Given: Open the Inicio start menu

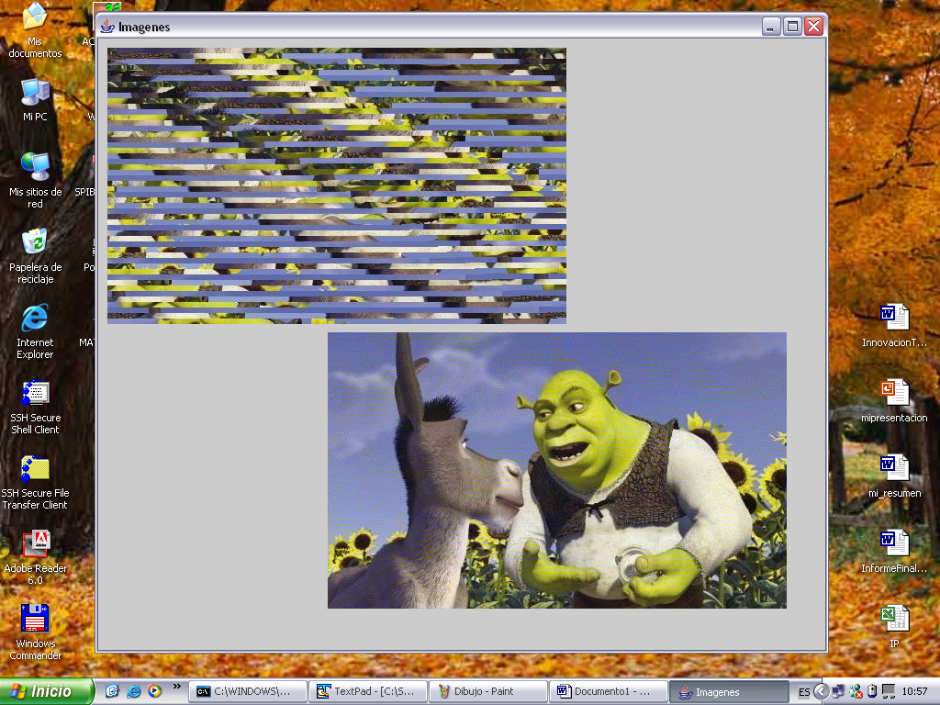Looking at the screenshot, I should coord(47,691).
